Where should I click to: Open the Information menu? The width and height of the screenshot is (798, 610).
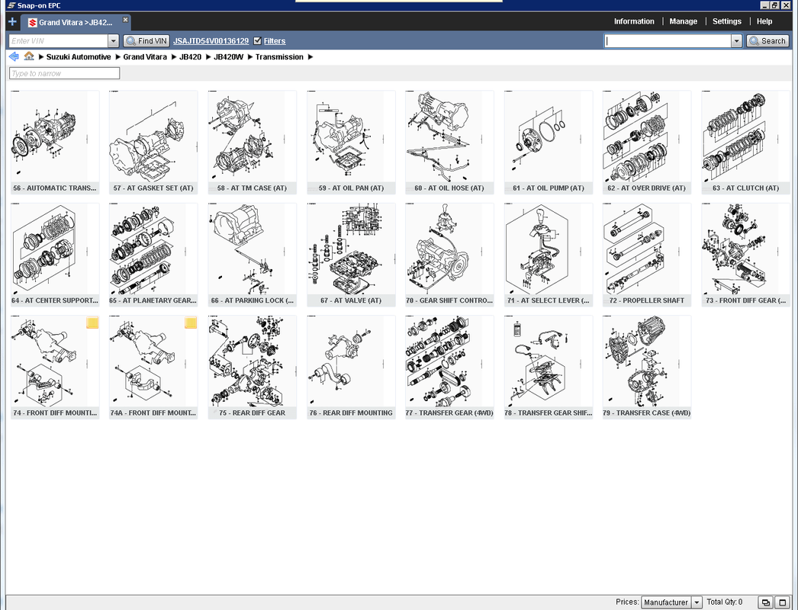[634, 21]
